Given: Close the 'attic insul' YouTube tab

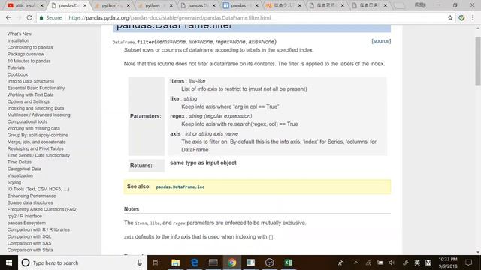Looking at the screenshot, I should [x=42, y=5].
